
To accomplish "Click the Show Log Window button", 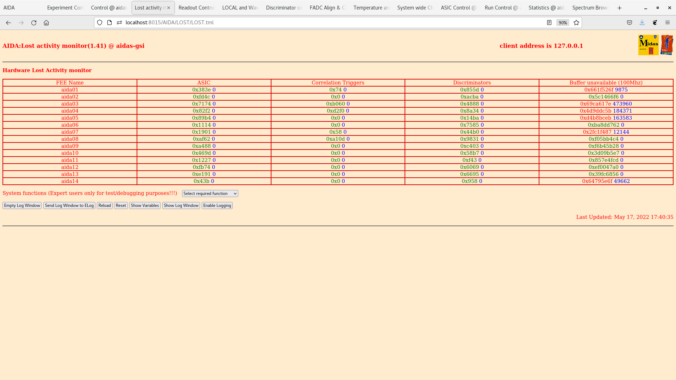I will pos(181,205).
